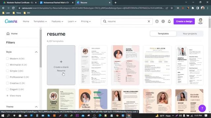Clear the resume search with X icon

click(x=149, y=21)
